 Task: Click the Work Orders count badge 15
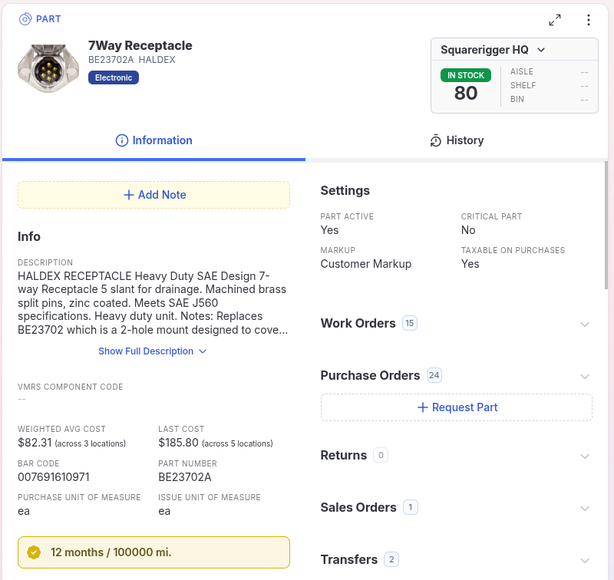[410, 323]
